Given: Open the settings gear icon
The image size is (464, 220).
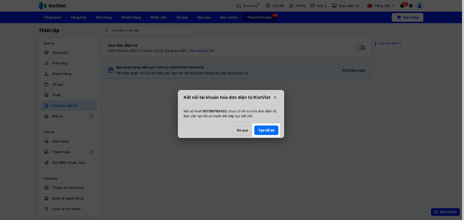Looking at the screenshot, I should (411, 6).
